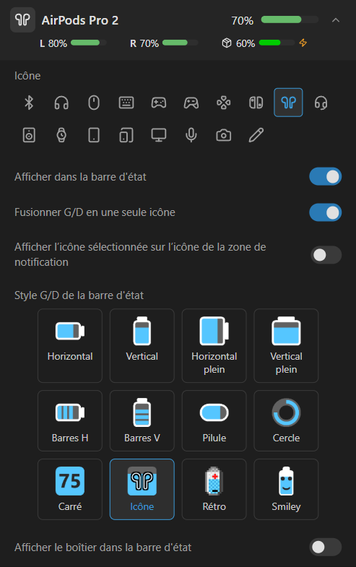Click the selected Icône style tile

click(x=142, y=489)
